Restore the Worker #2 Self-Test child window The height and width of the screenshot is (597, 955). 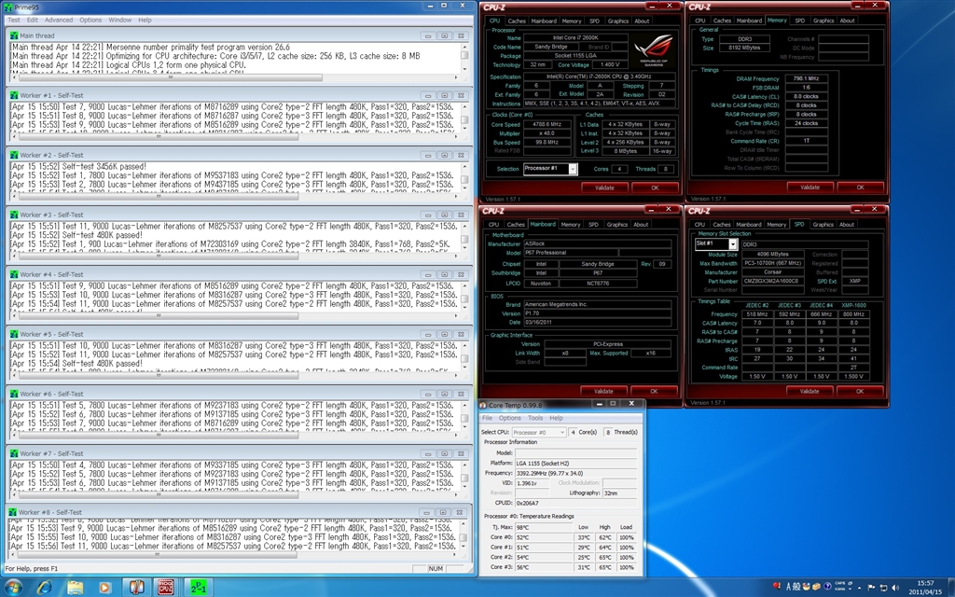pos(445,156)
